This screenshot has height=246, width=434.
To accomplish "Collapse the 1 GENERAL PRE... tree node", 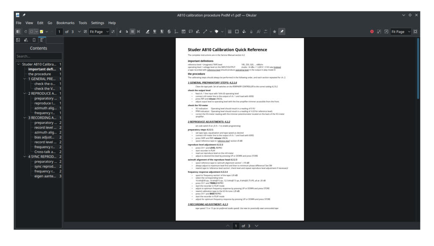I will click(x=25, y=79).
